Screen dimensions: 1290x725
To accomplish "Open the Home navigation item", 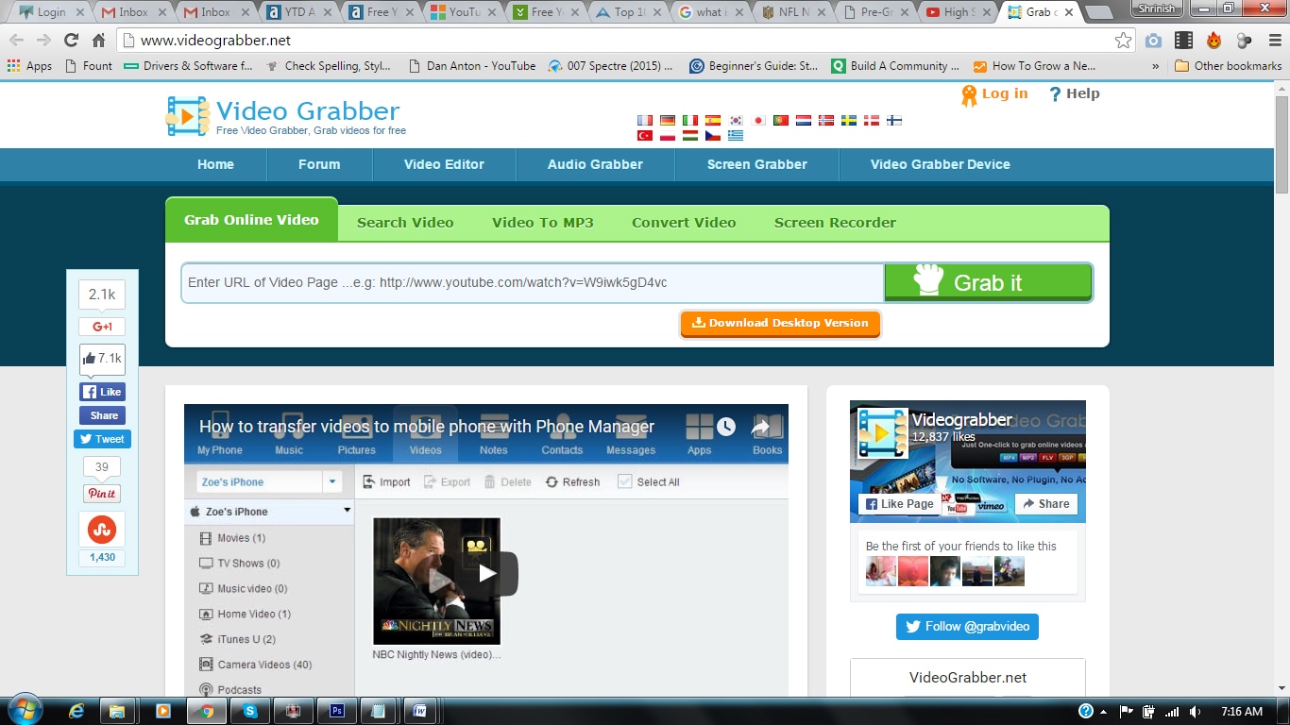I will click(x=215, y=164).
